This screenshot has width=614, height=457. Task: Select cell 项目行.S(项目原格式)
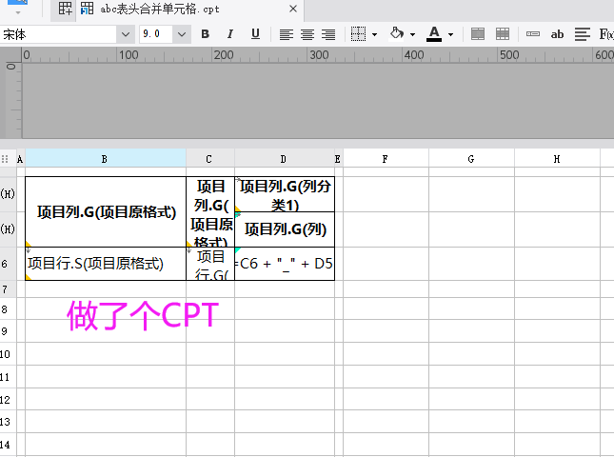tap(106, 264)
